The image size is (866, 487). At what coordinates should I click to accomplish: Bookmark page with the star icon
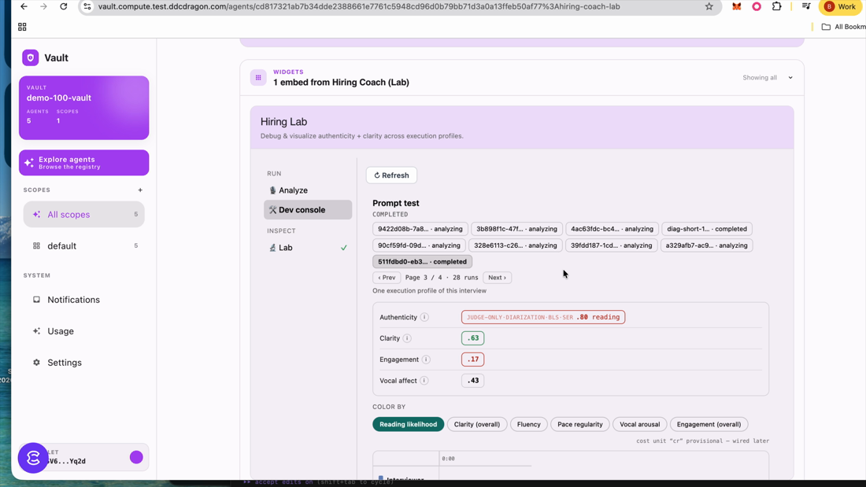coord(709,6)
